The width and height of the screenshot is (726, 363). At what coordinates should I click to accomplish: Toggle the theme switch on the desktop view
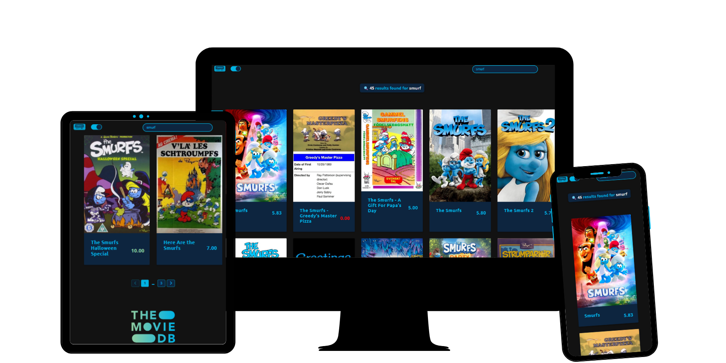point(236,69)
